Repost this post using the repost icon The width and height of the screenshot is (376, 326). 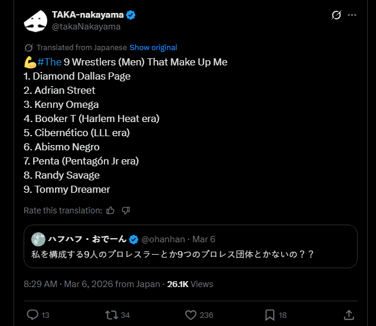pyautogui.click(x=110, y=315)
